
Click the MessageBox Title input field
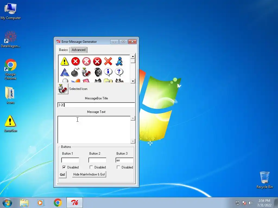point(96,105)
